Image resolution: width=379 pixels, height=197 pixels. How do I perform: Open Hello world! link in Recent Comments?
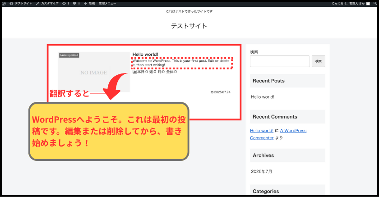262,131
